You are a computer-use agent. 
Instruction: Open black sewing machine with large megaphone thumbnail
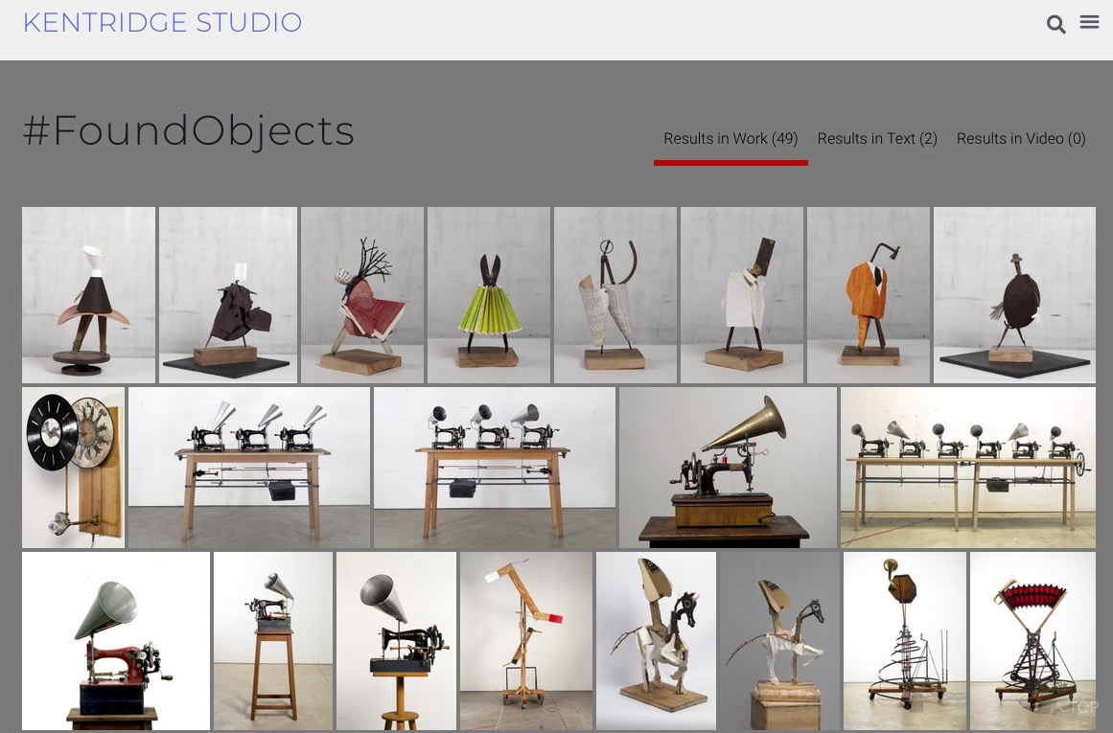click(396, 641)
